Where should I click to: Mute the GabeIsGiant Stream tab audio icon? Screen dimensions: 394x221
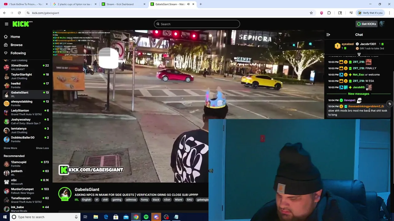click(x=188, y=4)
